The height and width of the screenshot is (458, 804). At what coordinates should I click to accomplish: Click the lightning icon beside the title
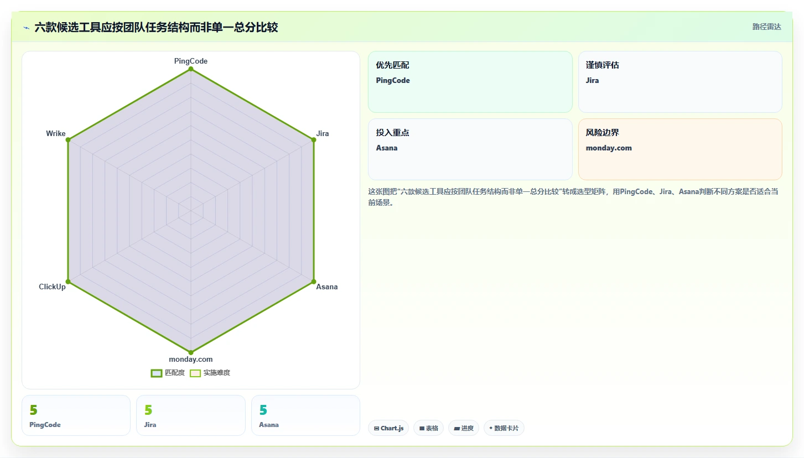(27, 28)
